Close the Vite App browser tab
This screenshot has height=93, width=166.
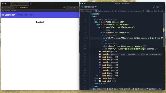[28, 4]
